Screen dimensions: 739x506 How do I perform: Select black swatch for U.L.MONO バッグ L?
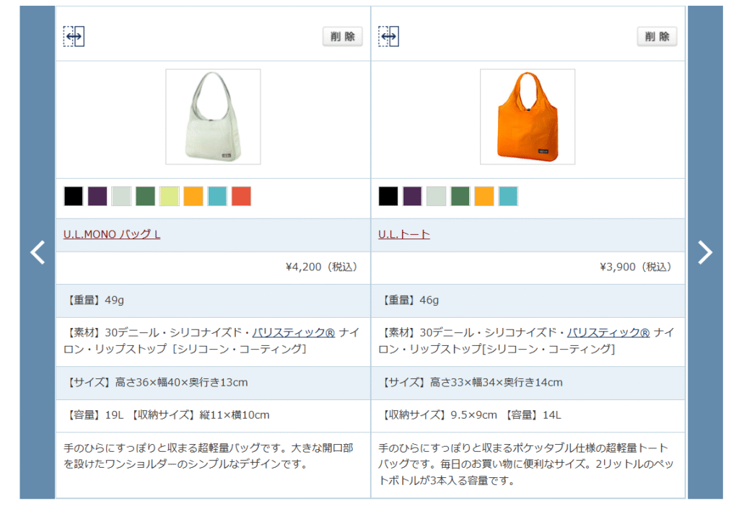pos(74,196)
